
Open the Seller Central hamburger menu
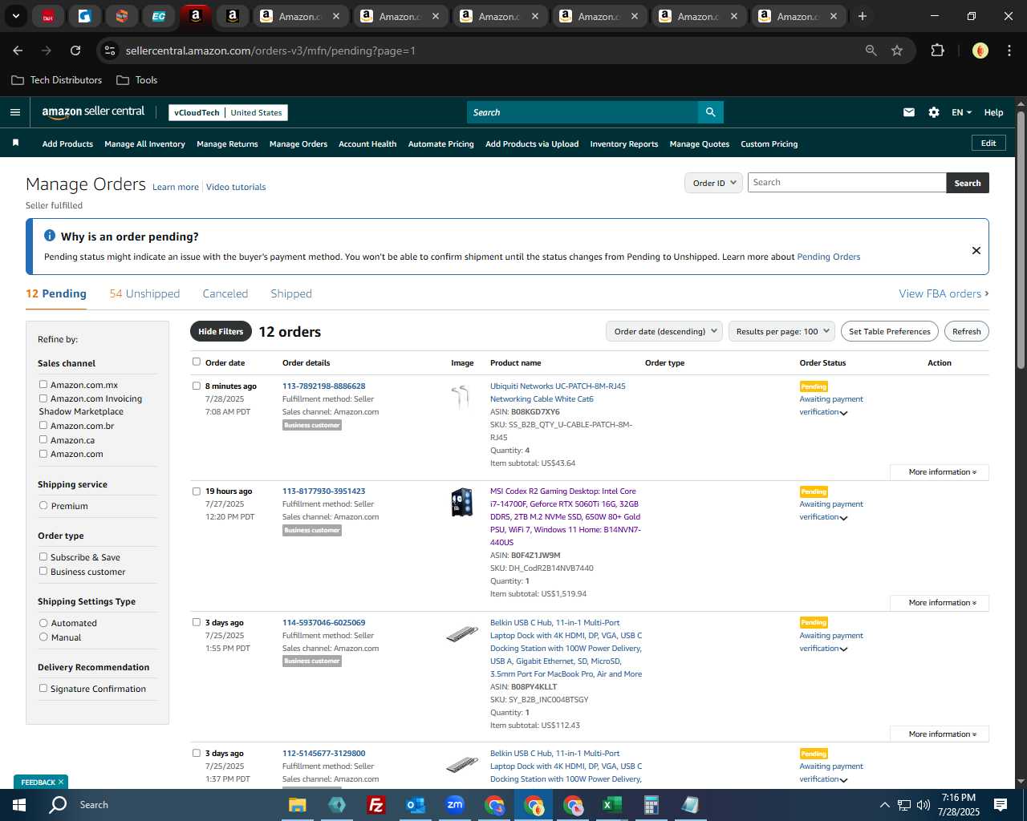coord(14,112)
